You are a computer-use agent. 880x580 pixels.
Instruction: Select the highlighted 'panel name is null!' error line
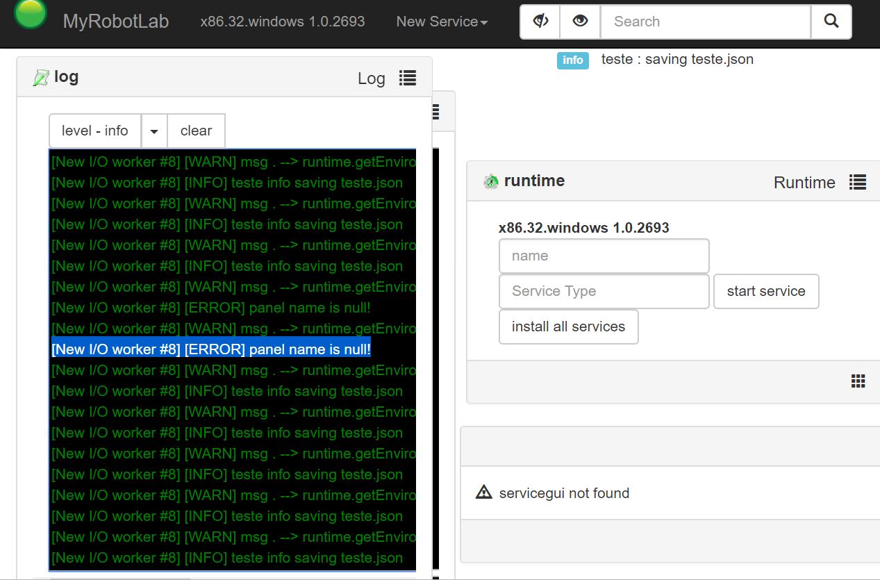pos(211,349)
